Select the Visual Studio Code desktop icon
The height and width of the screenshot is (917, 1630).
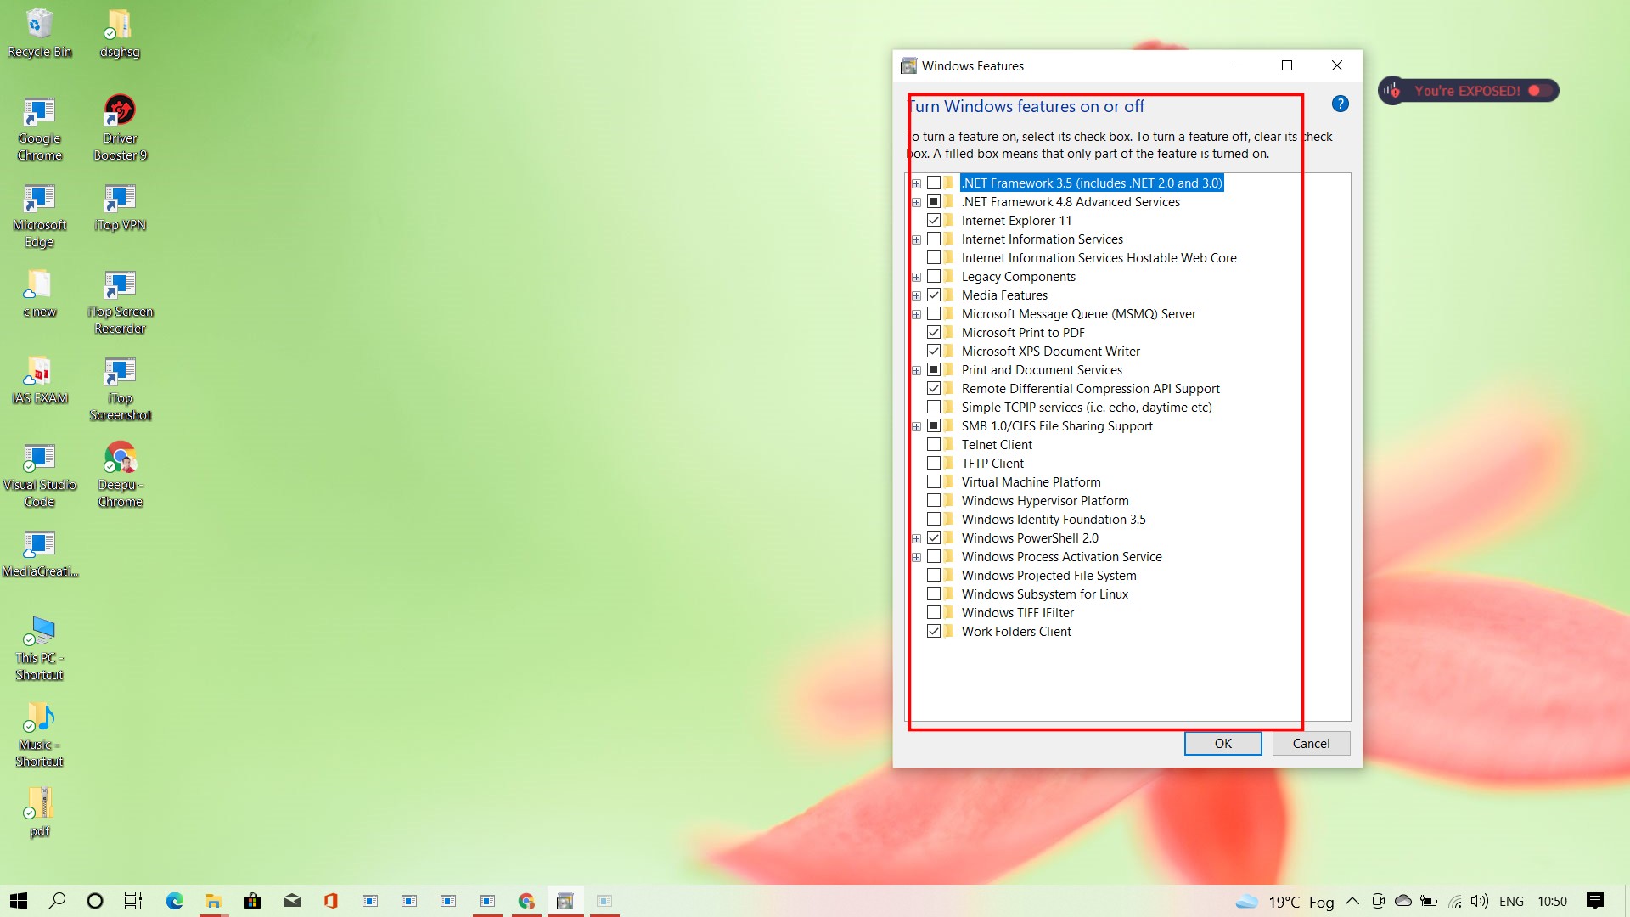coord(39,476)
